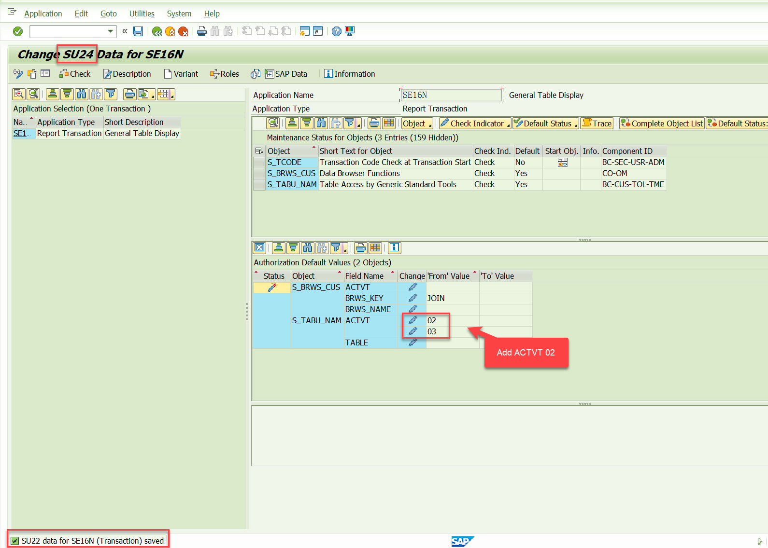Screen dimensions: 768x548
Task: Expand status bar arrow at bottom right
Action: [760, 541]
